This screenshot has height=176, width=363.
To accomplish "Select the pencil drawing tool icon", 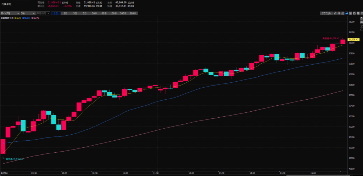I will click(335, 13).
